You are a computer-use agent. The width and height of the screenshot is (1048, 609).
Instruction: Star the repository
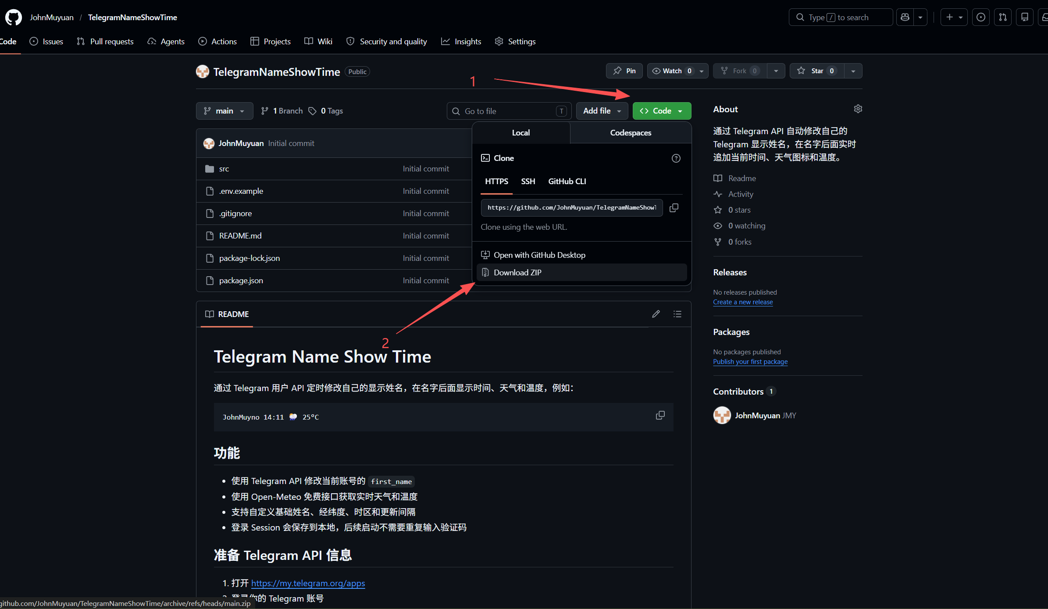pyautogui.click(x=817, y=71)
